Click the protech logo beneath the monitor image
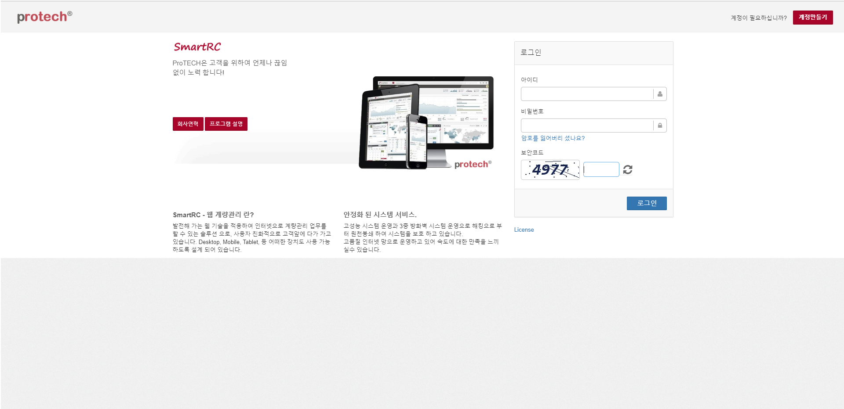 (x=473, y=164)
